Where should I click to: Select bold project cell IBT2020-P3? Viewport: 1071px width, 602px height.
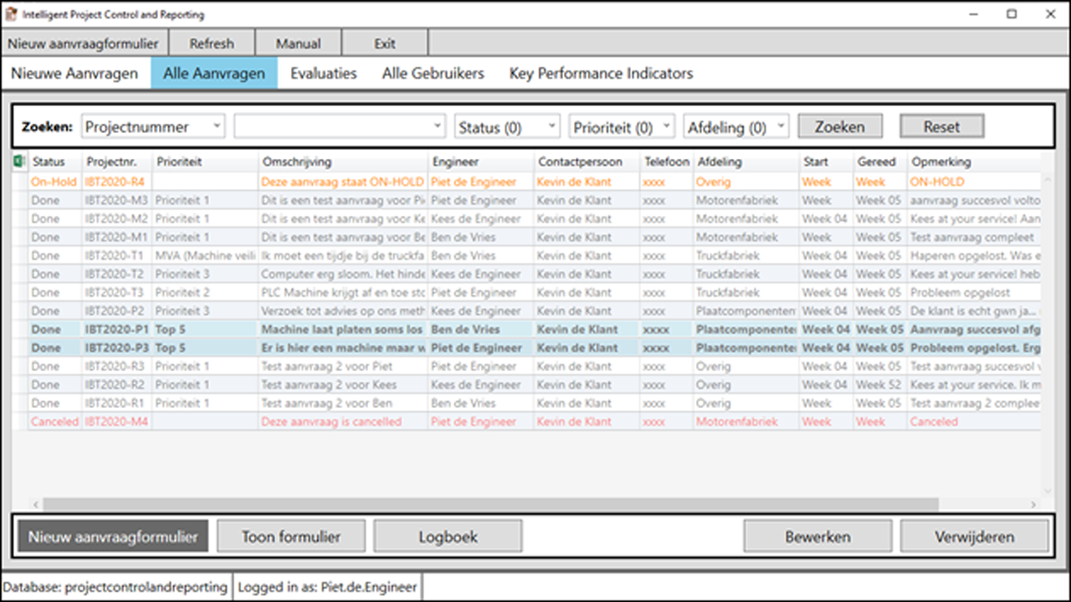click(x=116, y=348)
